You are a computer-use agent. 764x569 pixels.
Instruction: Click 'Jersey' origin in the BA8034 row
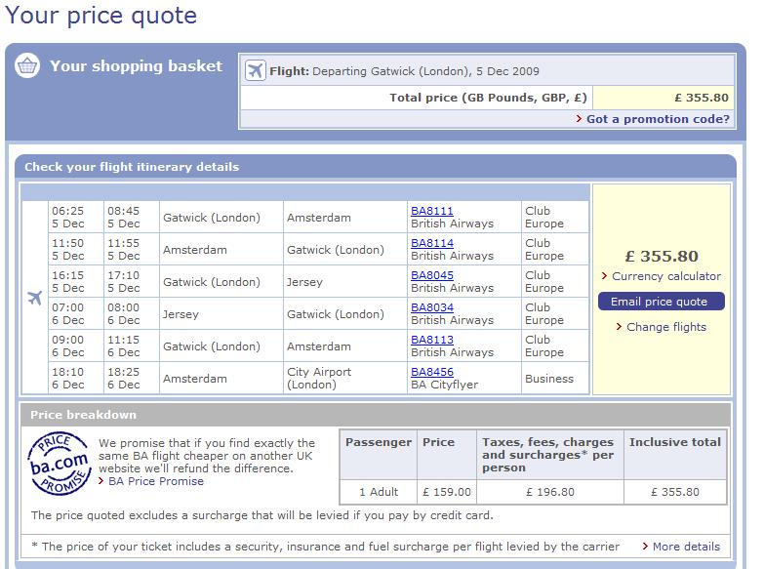tap(181, 314)
